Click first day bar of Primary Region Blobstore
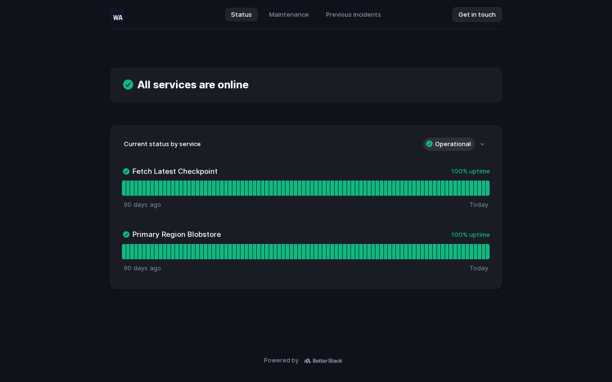 124,252
